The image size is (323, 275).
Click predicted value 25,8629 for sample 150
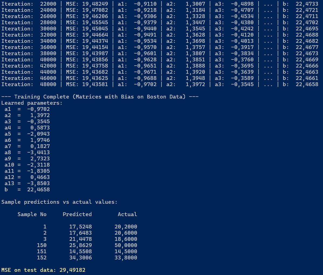tap(80, 245)
